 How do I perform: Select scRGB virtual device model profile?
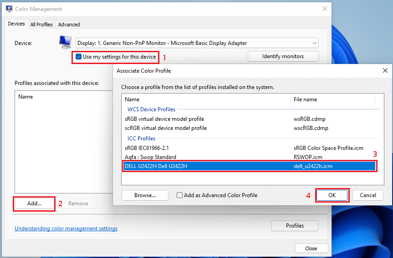coord(166,128)
